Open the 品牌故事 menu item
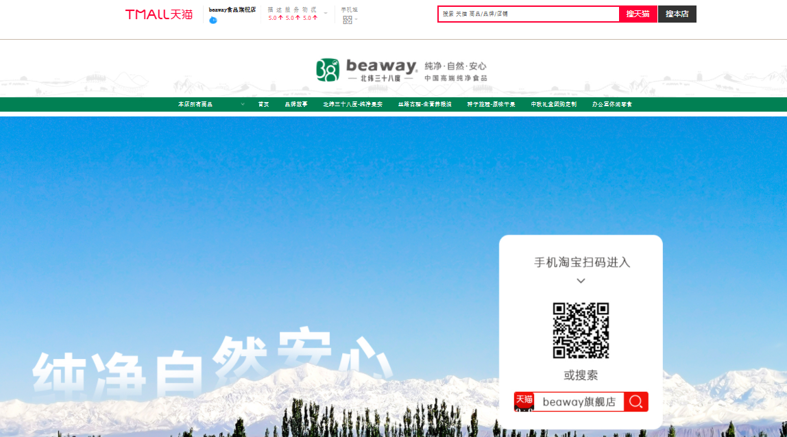Screen dimensions: 787x437 pos(296,104)
